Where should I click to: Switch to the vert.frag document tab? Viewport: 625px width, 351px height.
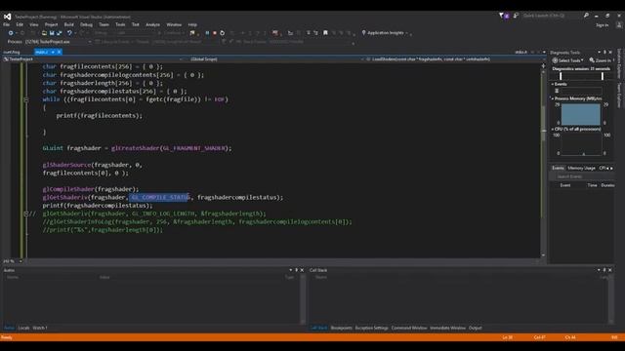(12, 52)
